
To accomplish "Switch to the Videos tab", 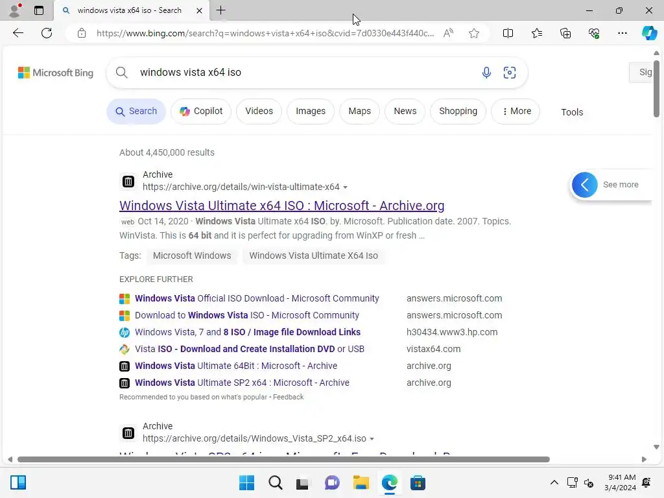I will (x=259, y=112).
